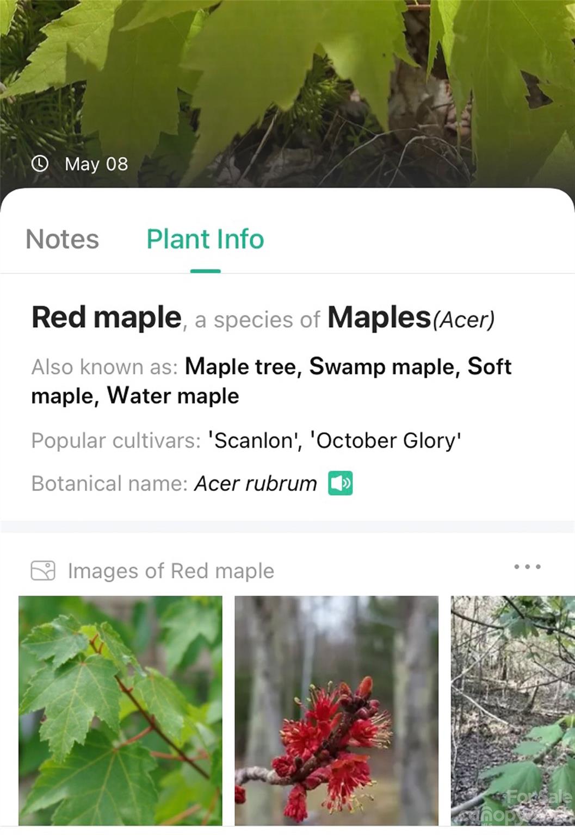The height and width of the screenshot is (835, 575).
Task: Switch to the Notes tab
Action: (x=63, y=239)
